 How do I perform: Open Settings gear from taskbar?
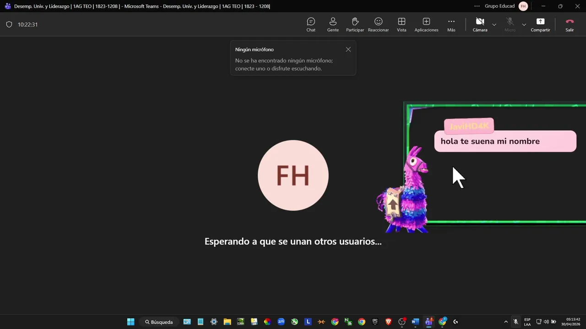214,322
